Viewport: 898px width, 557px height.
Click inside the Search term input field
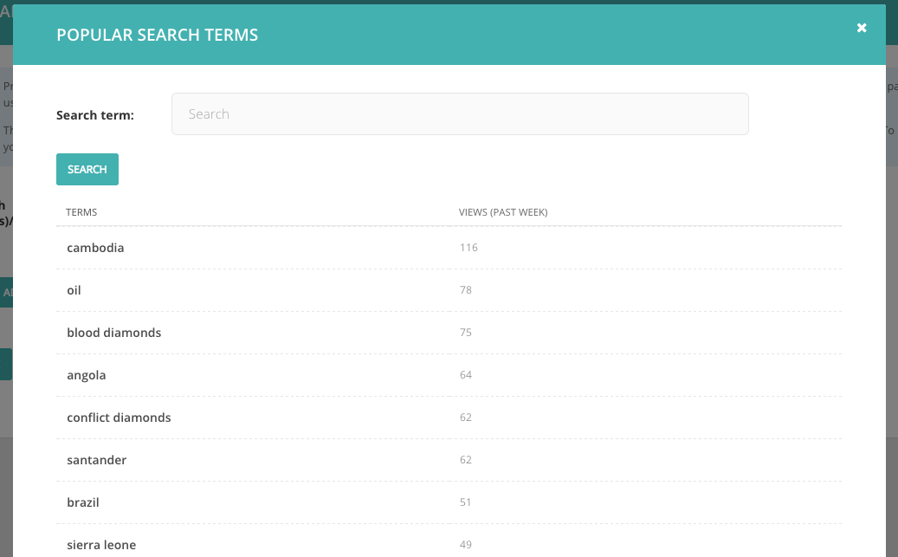pos(460,113)
